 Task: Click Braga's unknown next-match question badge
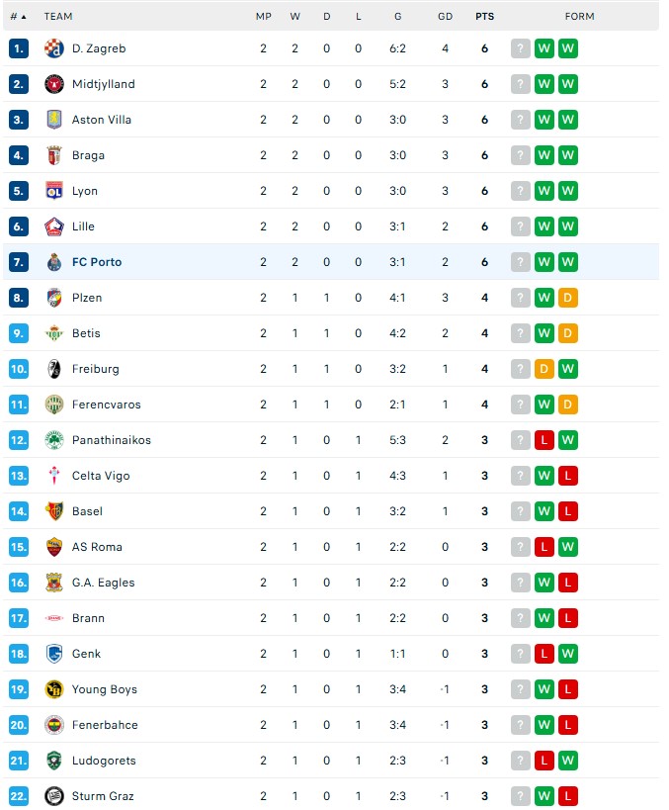tap(520, 155)
